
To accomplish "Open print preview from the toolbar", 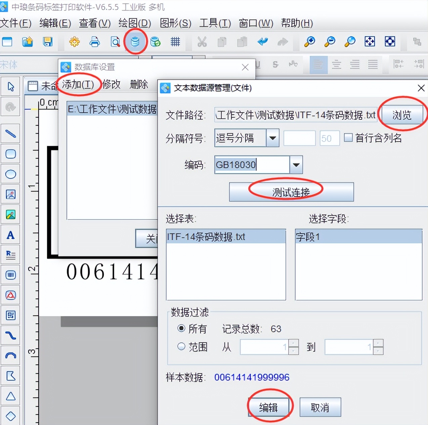I will 115,42.
